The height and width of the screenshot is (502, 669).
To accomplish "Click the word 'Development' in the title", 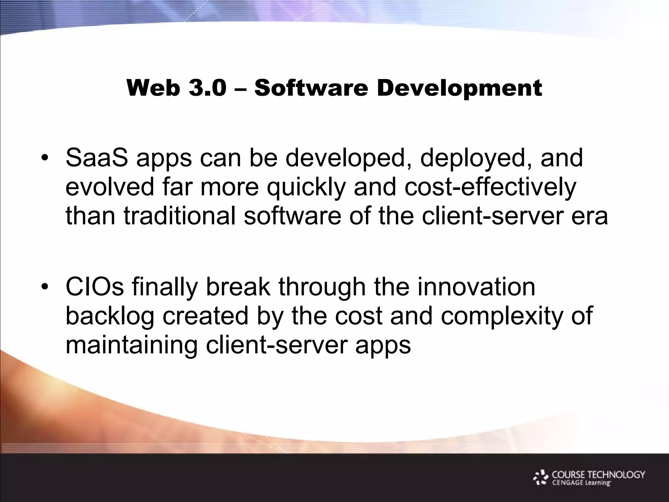I will 459,88.
